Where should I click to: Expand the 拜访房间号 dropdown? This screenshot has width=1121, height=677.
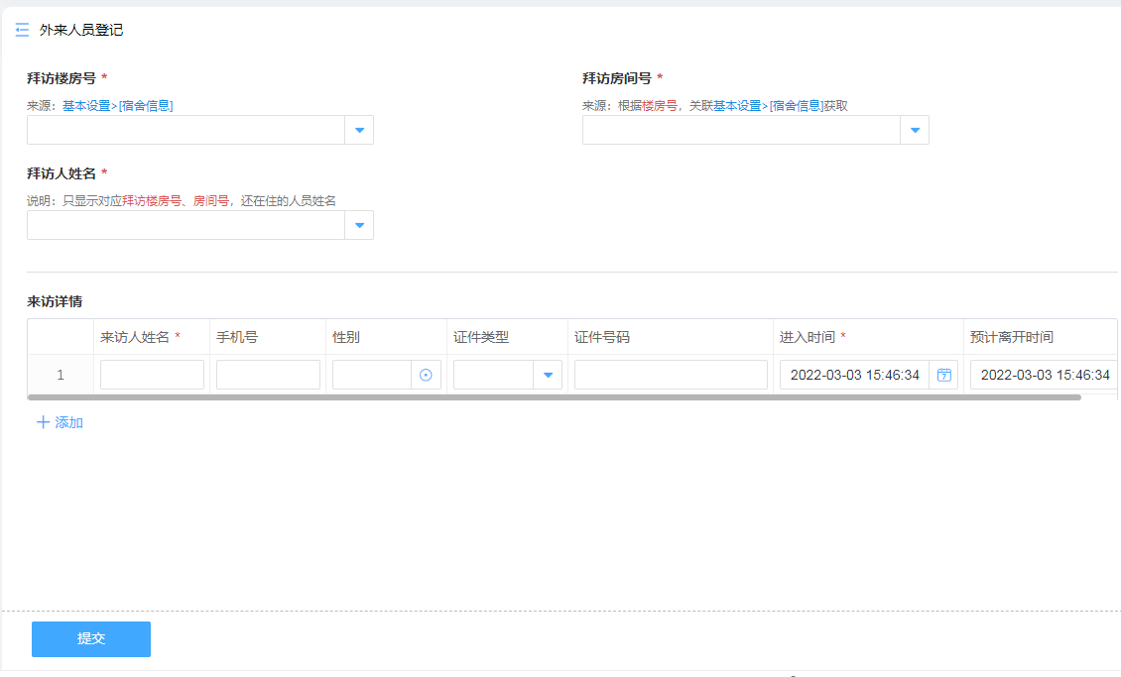[915, 130]
